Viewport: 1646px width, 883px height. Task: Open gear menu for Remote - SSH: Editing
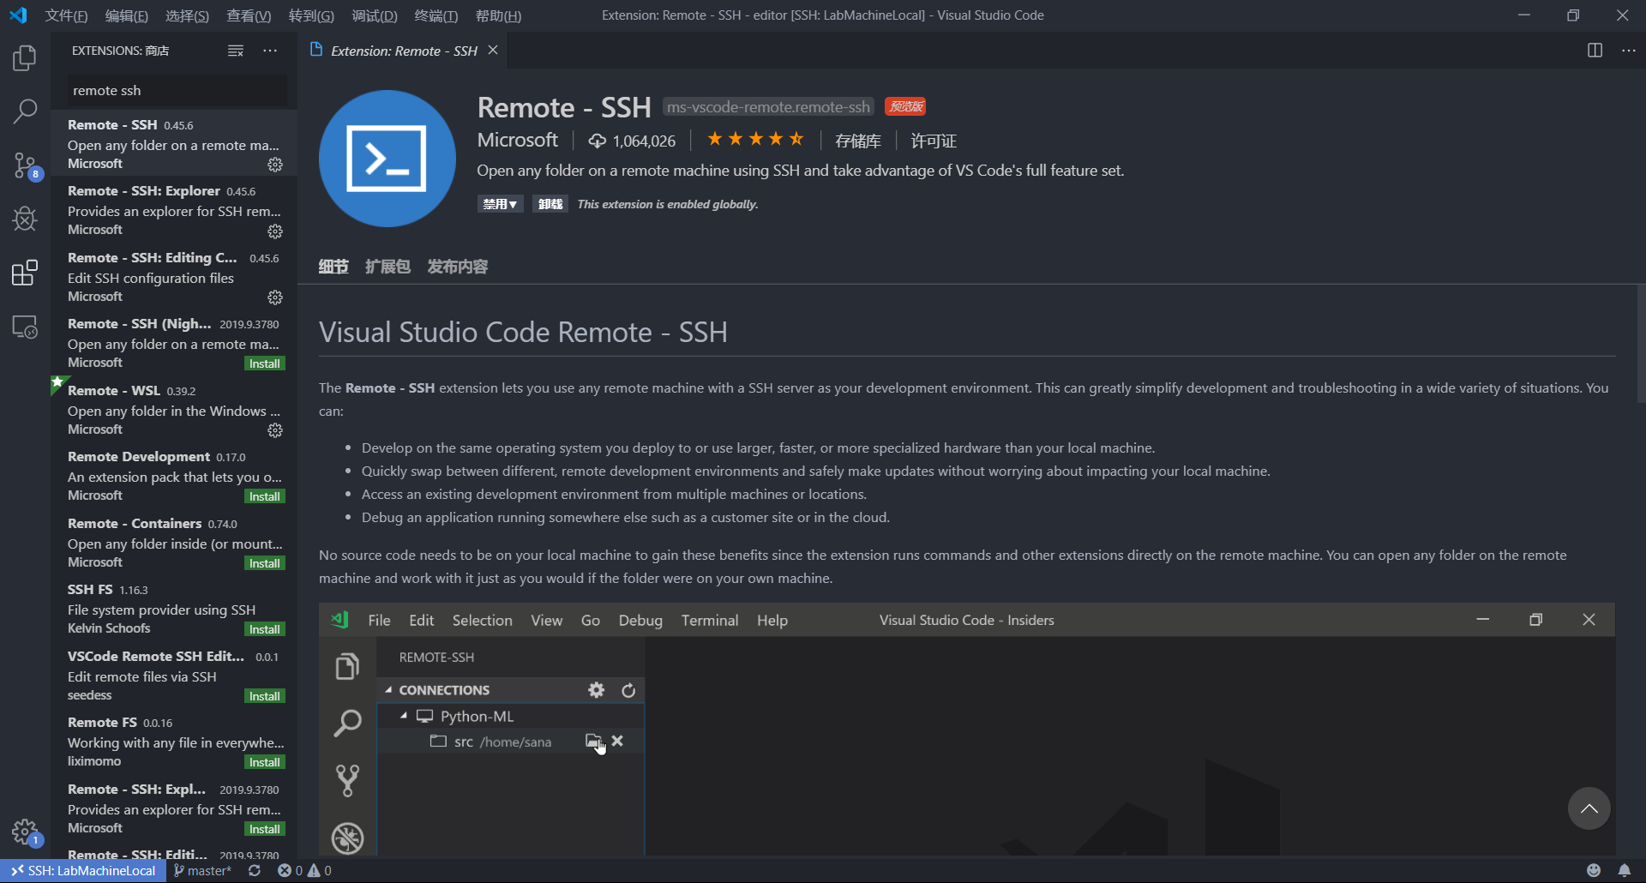pos(275,297)
